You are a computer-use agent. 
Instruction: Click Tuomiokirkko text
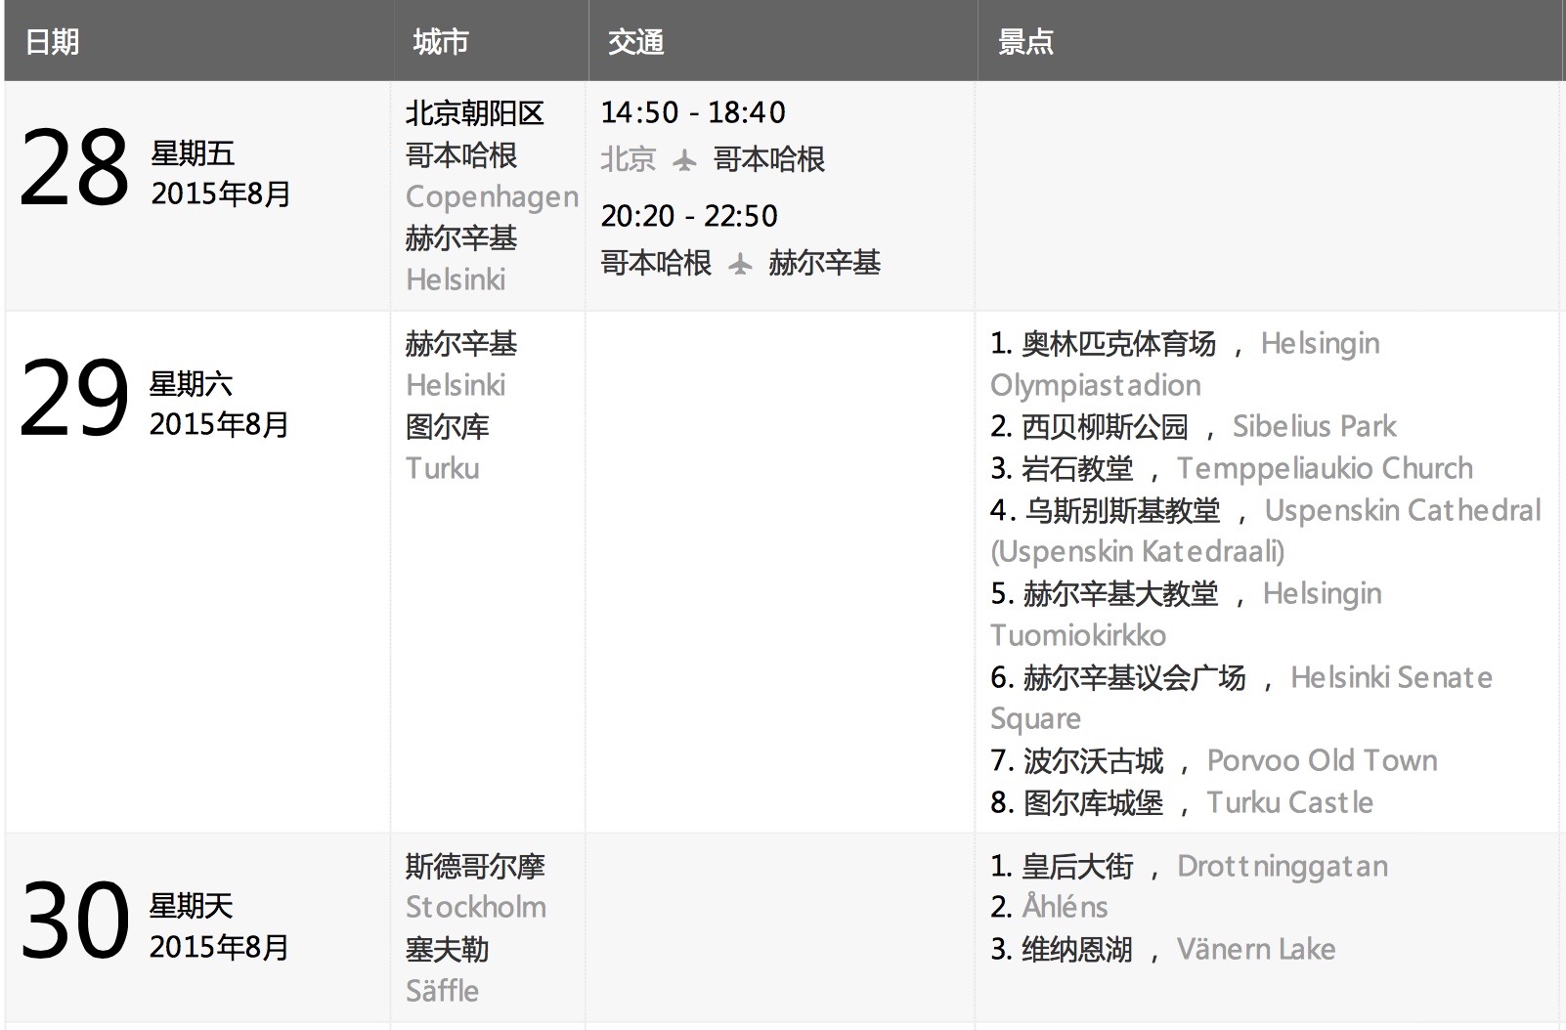pyautogui.click(x=1078, y=636)
